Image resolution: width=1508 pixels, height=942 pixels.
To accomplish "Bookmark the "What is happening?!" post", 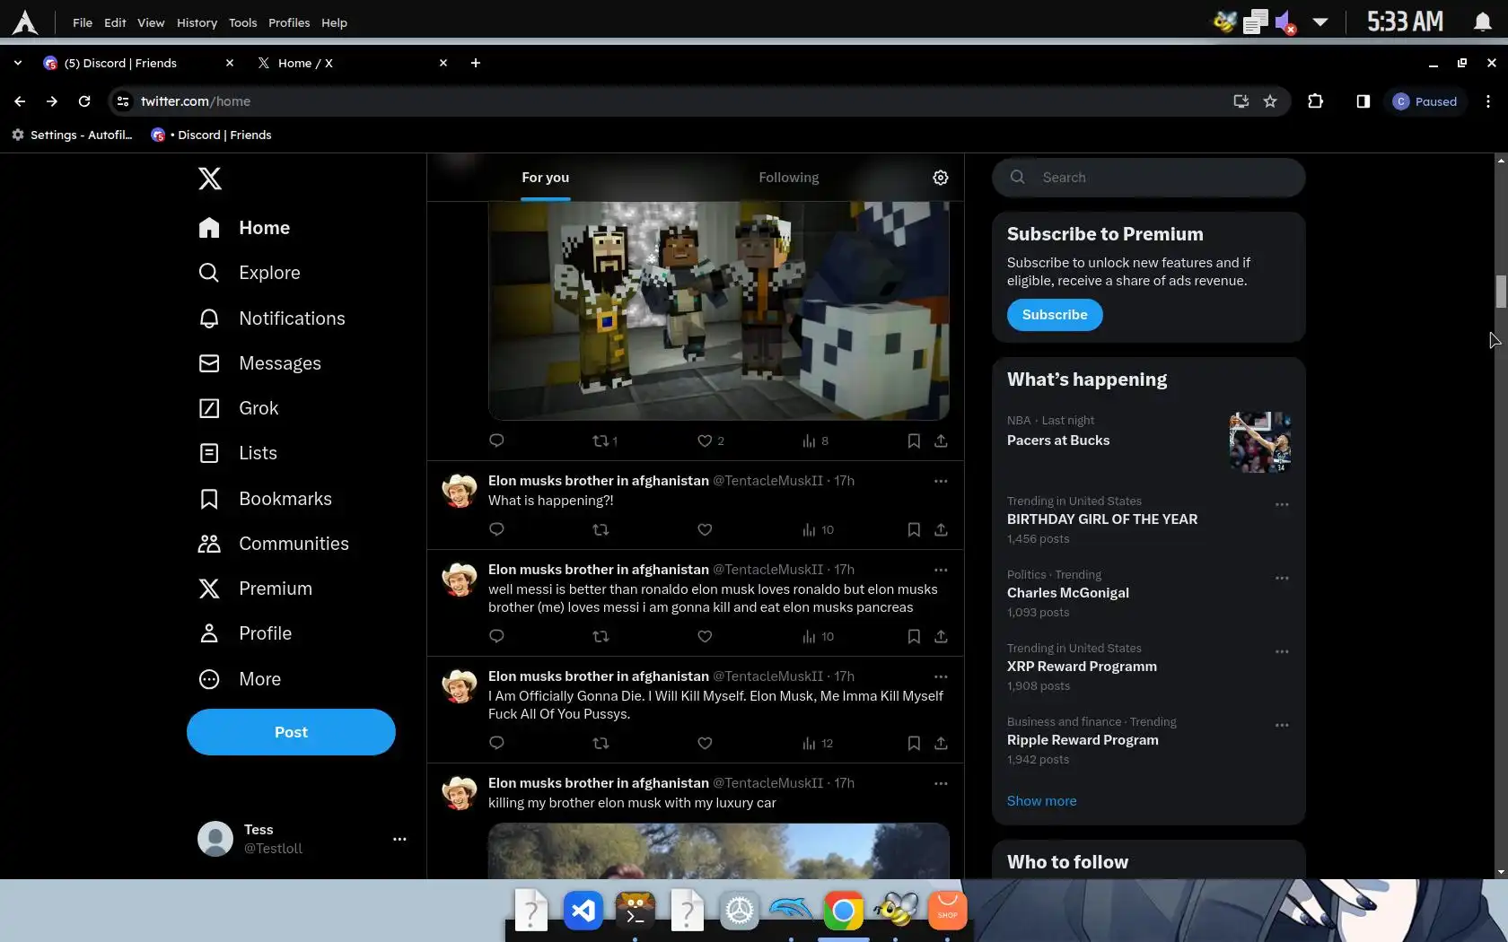I will [913, 529].
